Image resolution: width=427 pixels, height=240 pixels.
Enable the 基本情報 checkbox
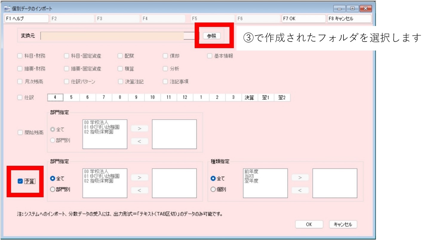click(x=210, y=56)
